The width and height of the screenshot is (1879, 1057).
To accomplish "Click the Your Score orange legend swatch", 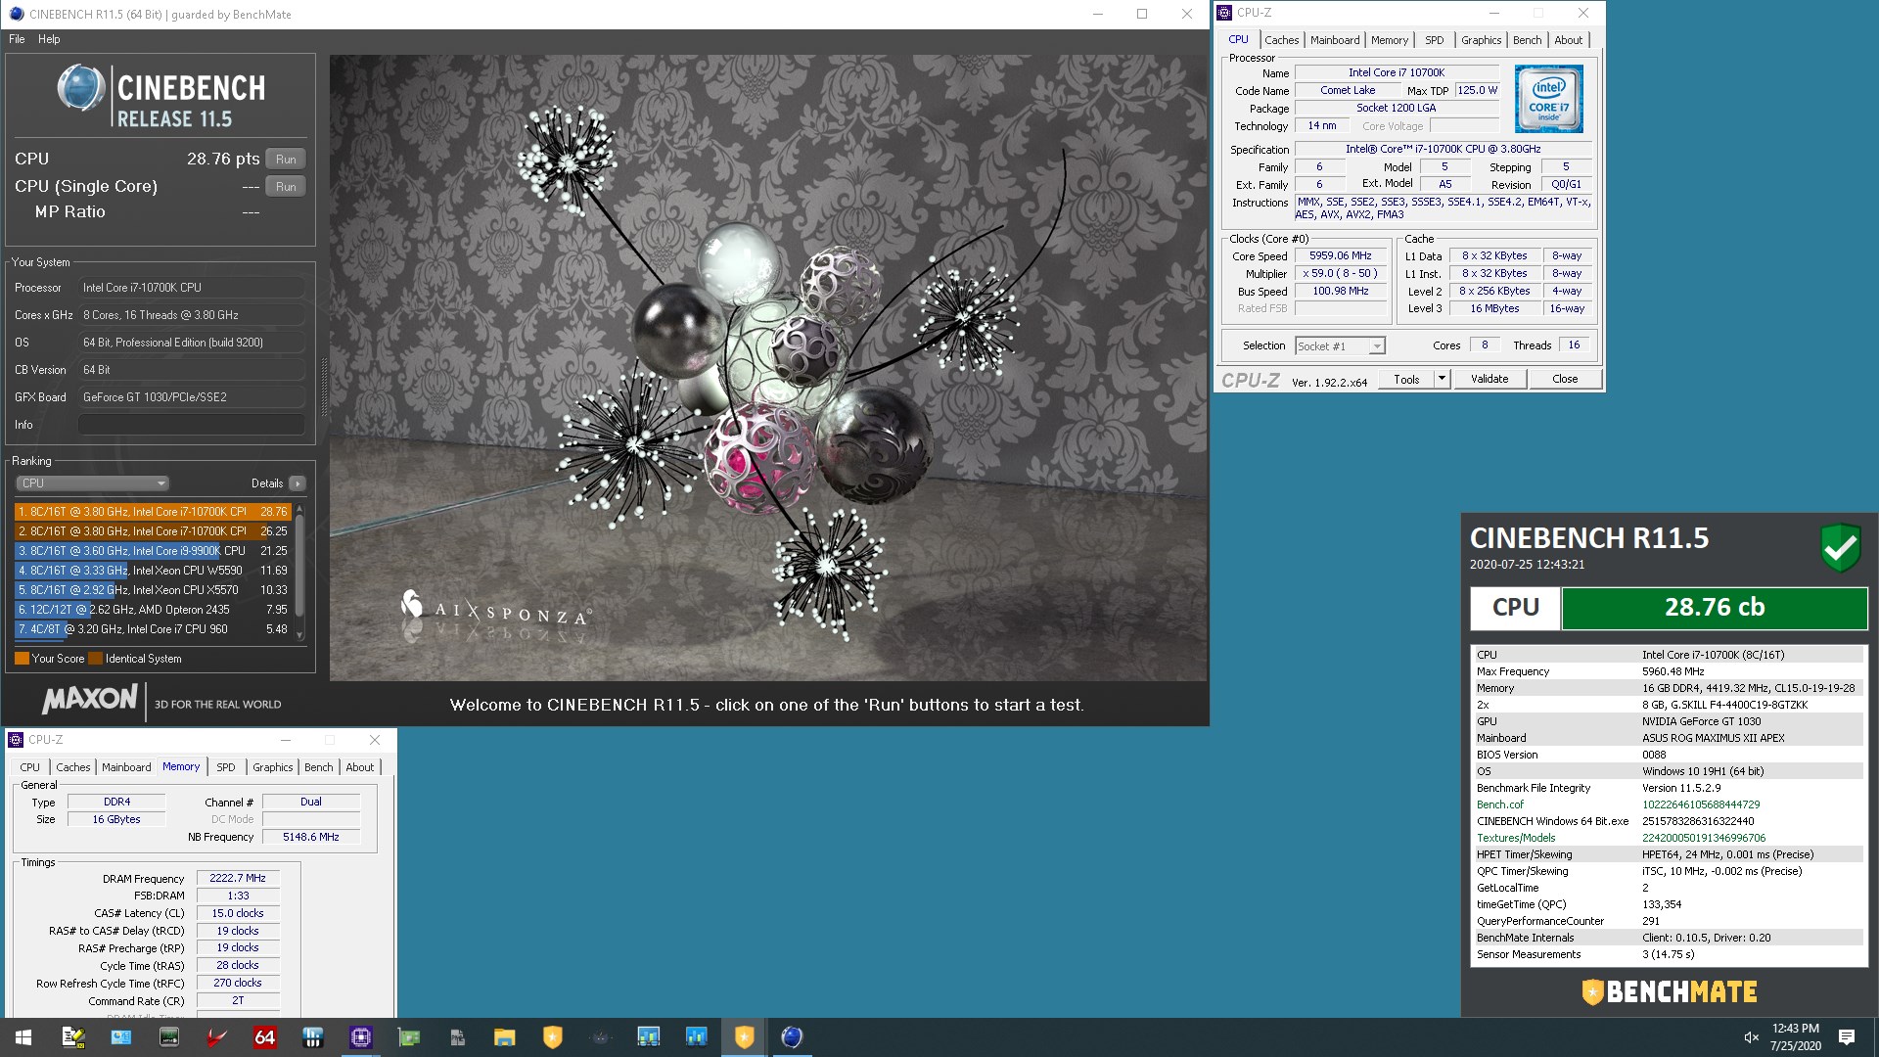I will (x=22, y=659).
